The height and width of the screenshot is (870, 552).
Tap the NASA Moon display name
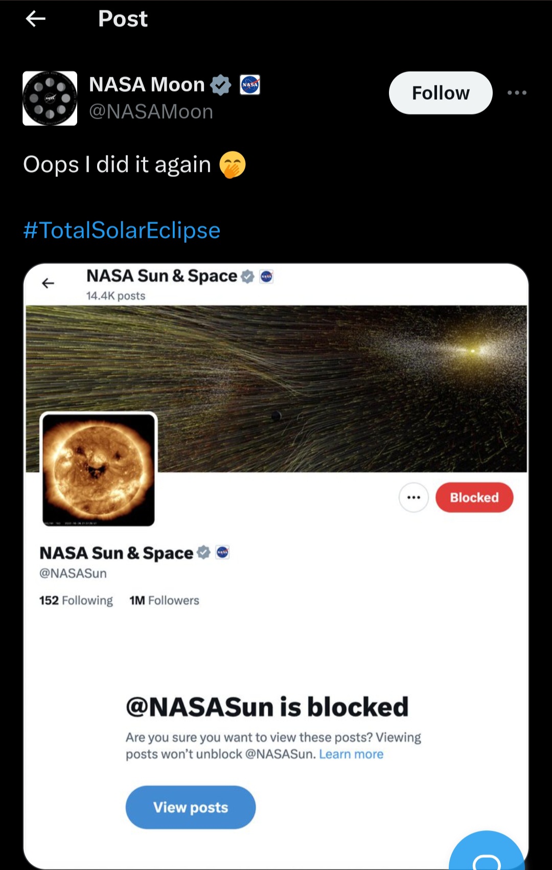tap(147, 85)
